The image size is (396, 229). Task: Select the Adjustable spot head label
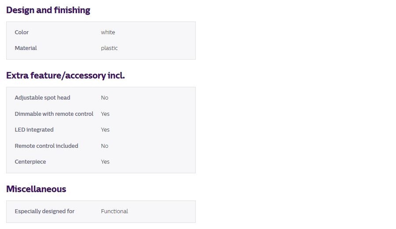(42, 98)
